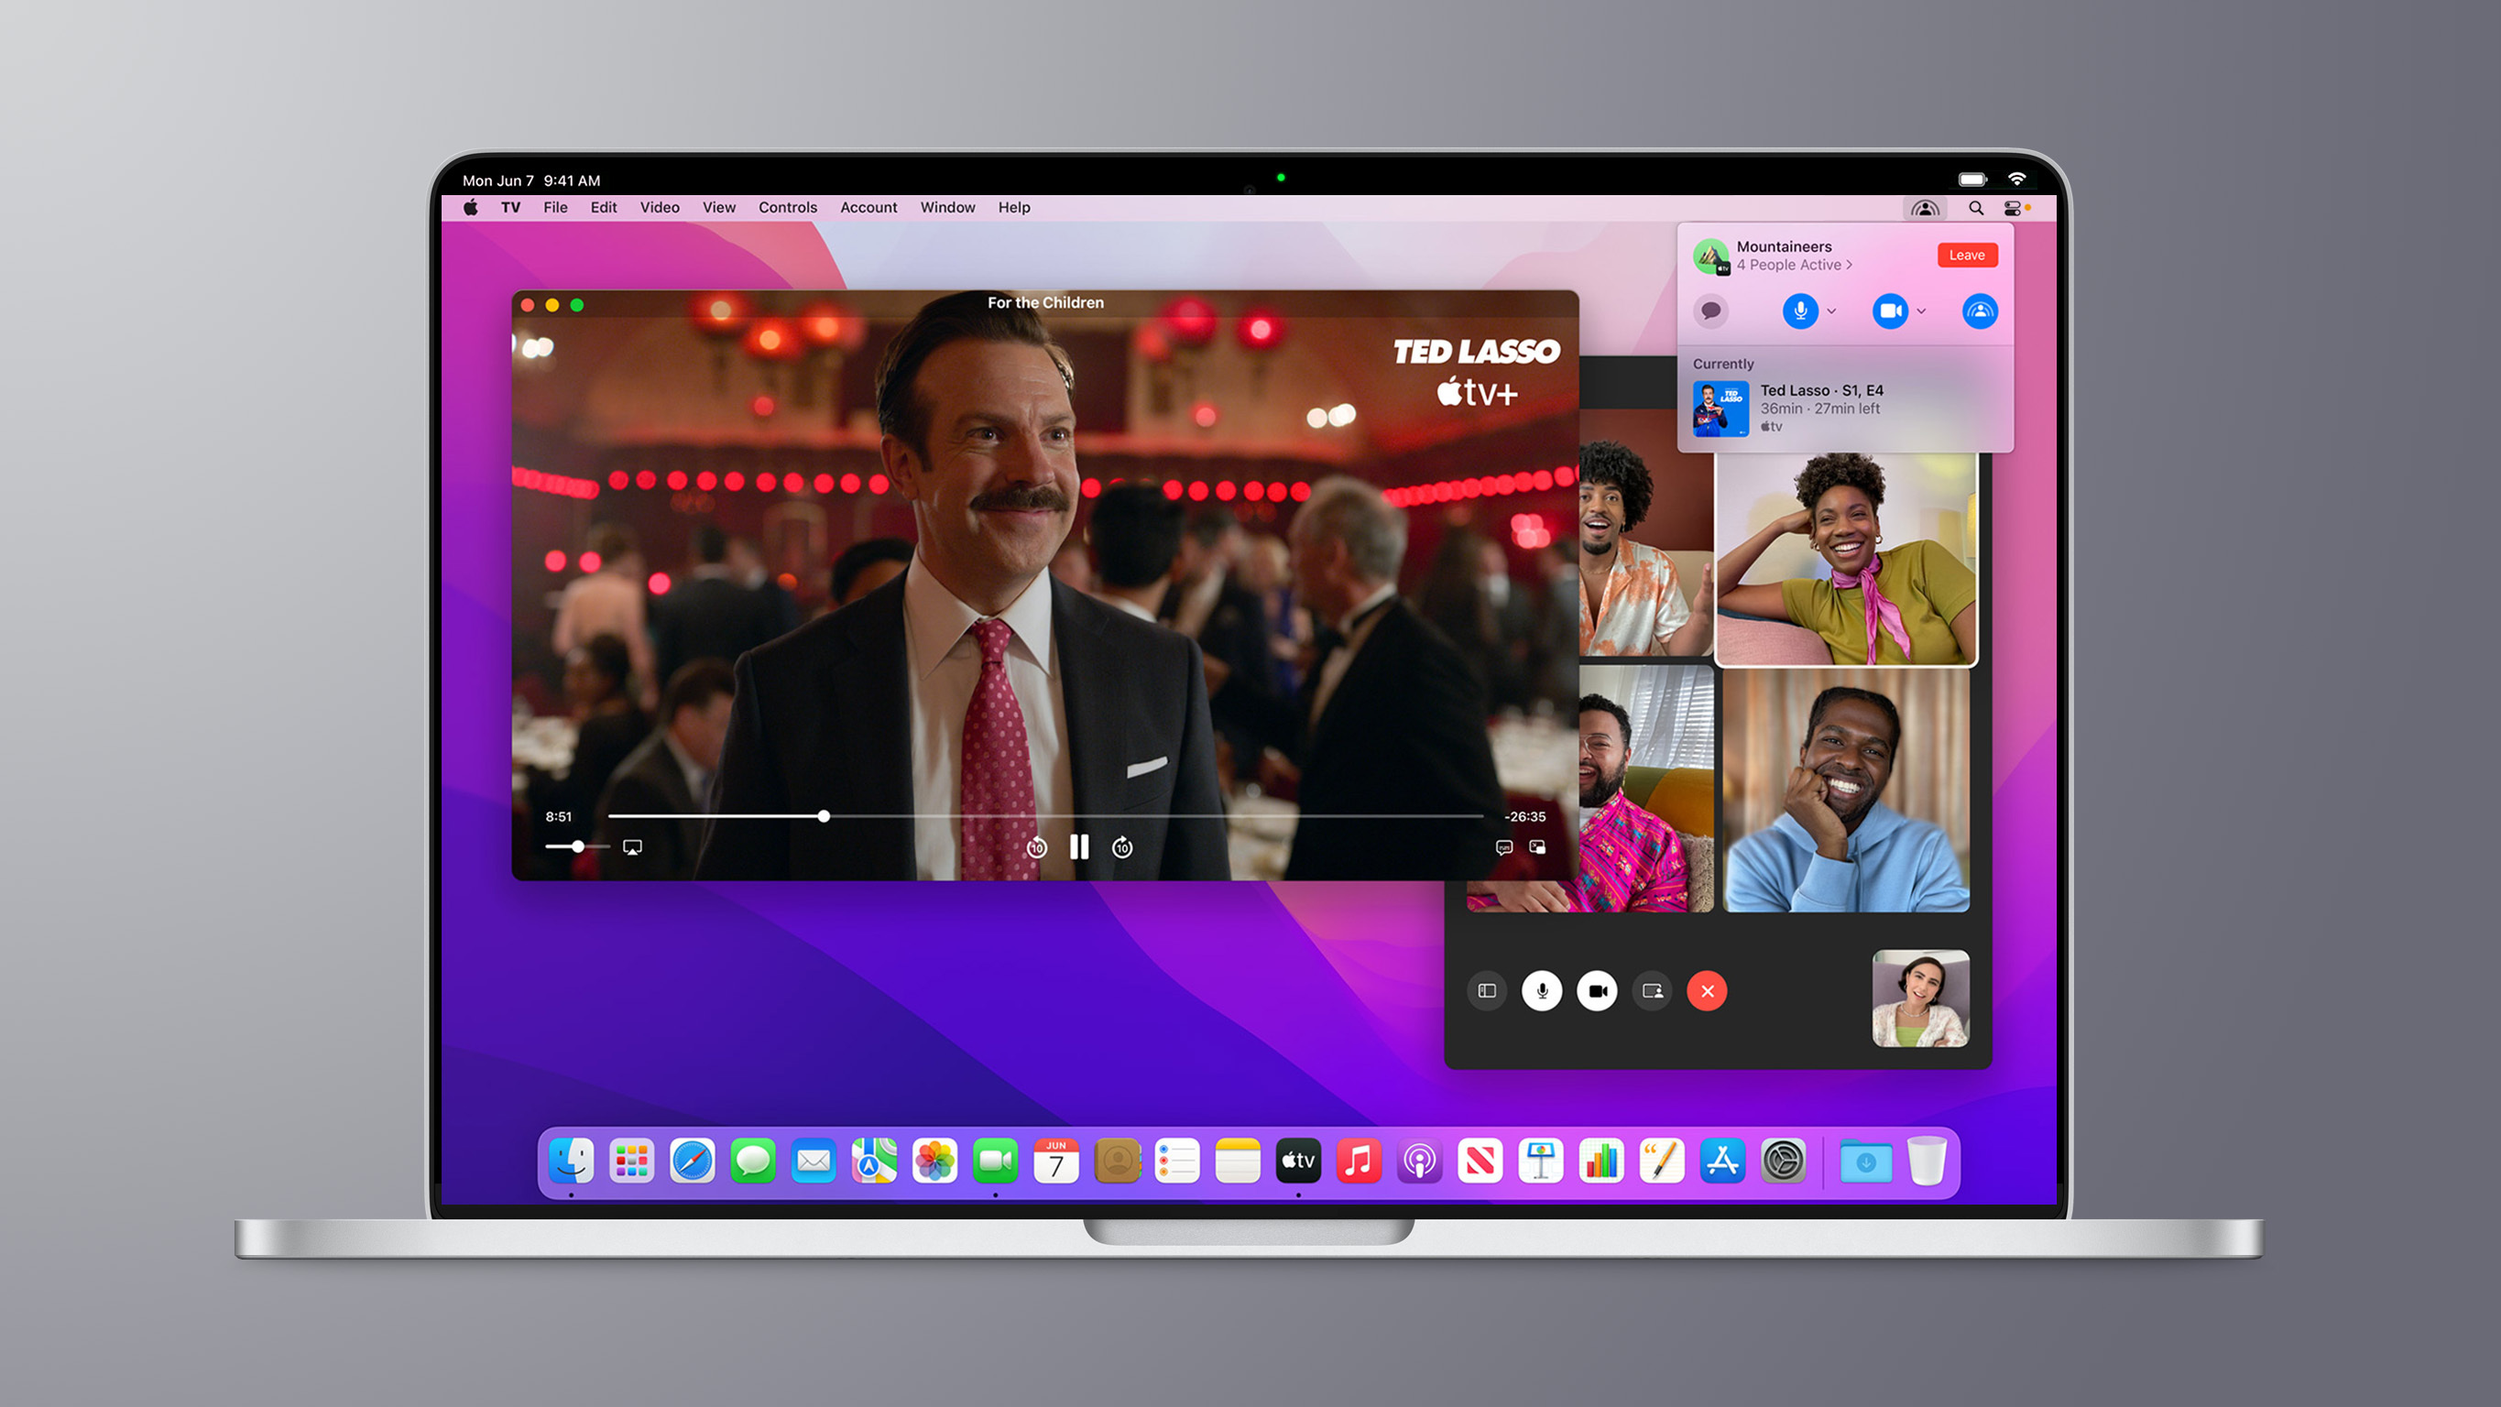The width and height of the screenshot is (2501, 1407).
Task: Open the View menu
Action: coord(719,208)
